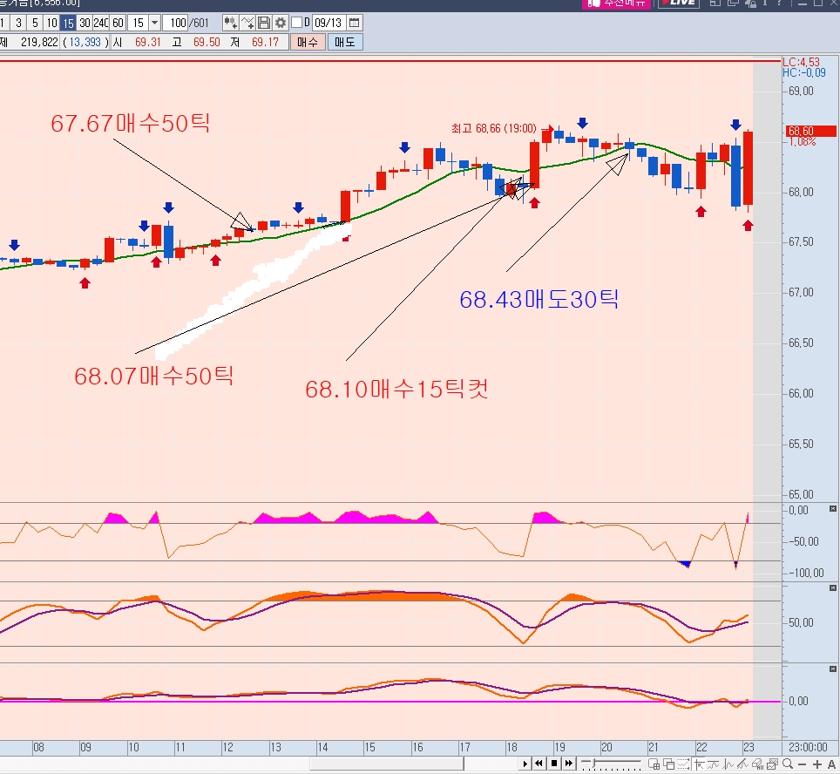840x774 pixels.
Task: Click the save chart floppy icon
Action: click(264, 23)
